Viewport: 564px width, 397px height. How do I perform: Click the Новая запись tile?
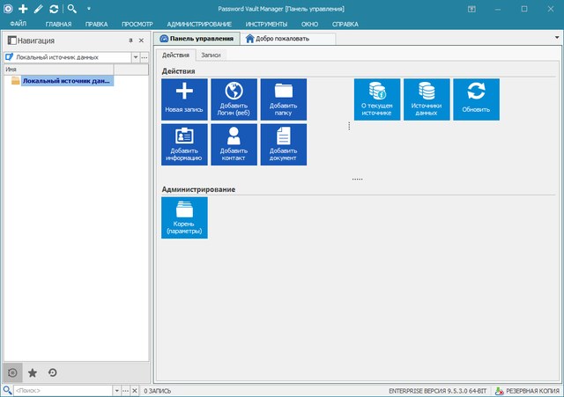184,99
